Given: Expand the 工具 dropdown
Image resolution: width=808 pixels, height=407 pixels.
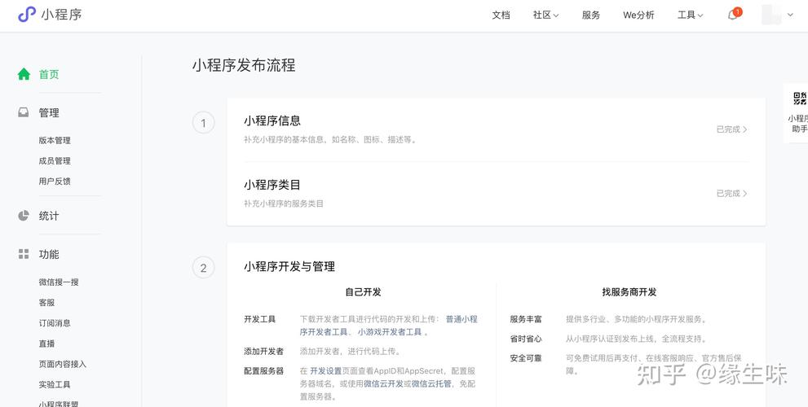Looking at the screenshot, I should coord(690,15).
